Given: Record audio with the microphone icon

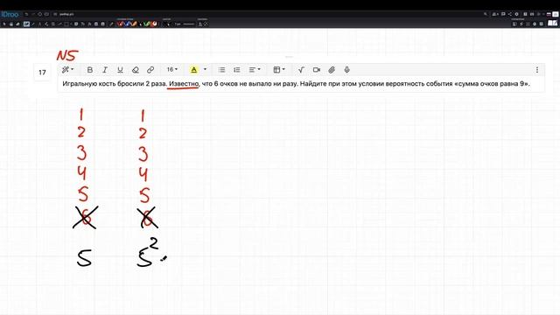Looking at the screenshot, I should pyautogui.click(x=346, y=70).
